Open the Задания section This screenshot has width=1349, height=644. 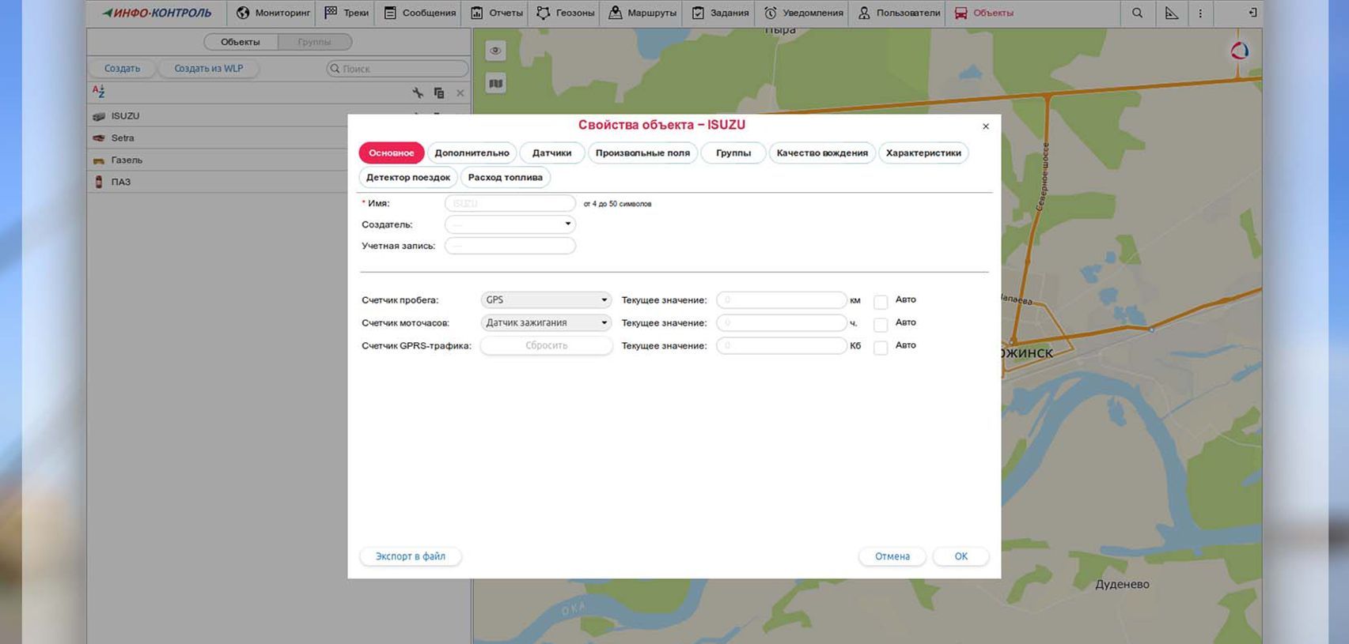(720, 13)
